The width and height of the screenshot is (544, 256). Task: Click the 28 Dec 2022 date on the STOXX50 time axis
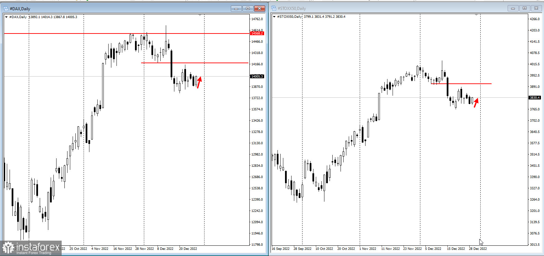coord(478,249)
